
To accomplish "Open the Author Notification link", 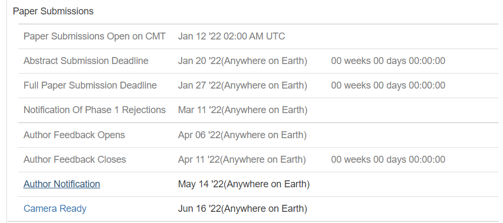I will tap(62, 184).
